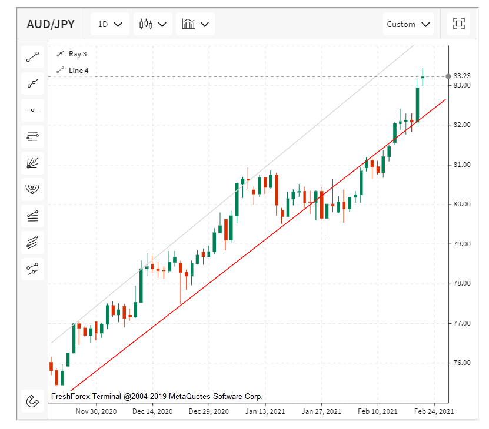Toggle the magnet snap tool
Viewport: 489px width, 429px height.
tap(33, 401)
